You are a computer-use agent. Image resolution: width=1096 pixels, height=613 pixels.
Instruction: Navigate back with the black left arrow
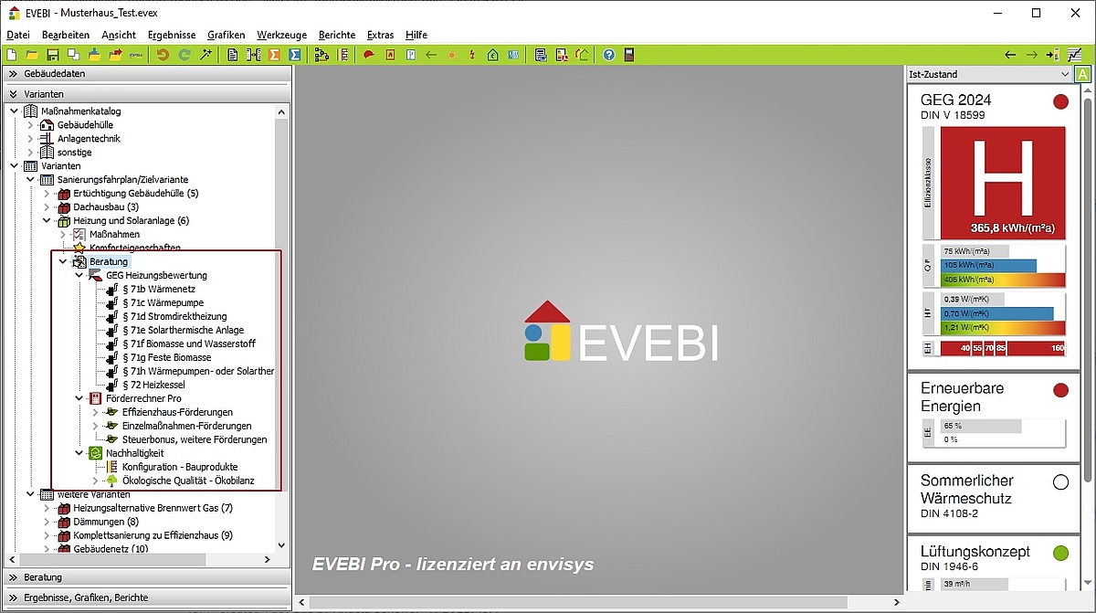(1010, 55)
